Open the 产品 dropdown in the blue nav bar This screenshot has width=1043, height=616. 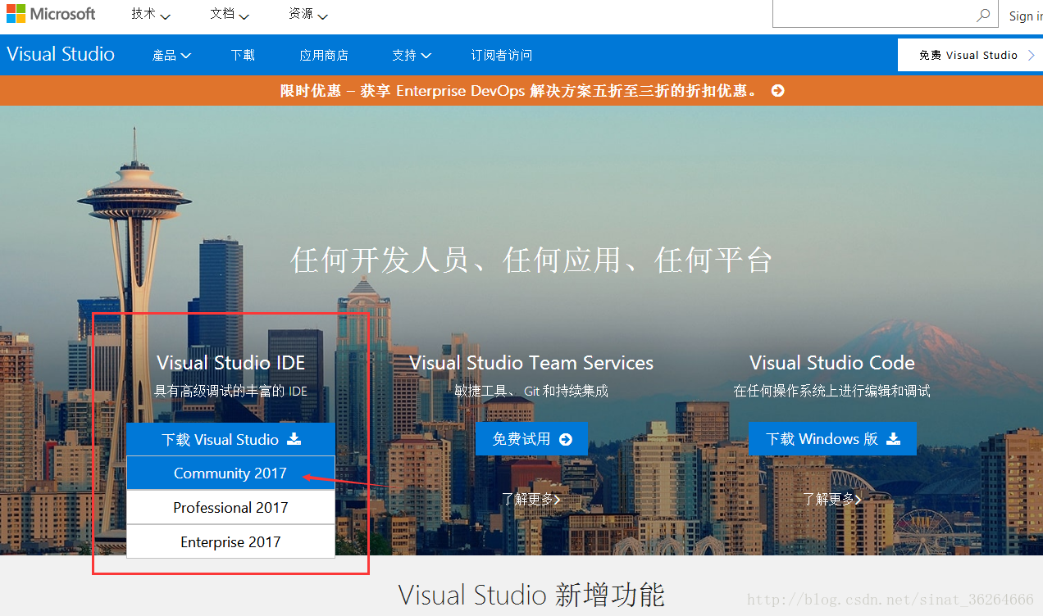(171, 55)
